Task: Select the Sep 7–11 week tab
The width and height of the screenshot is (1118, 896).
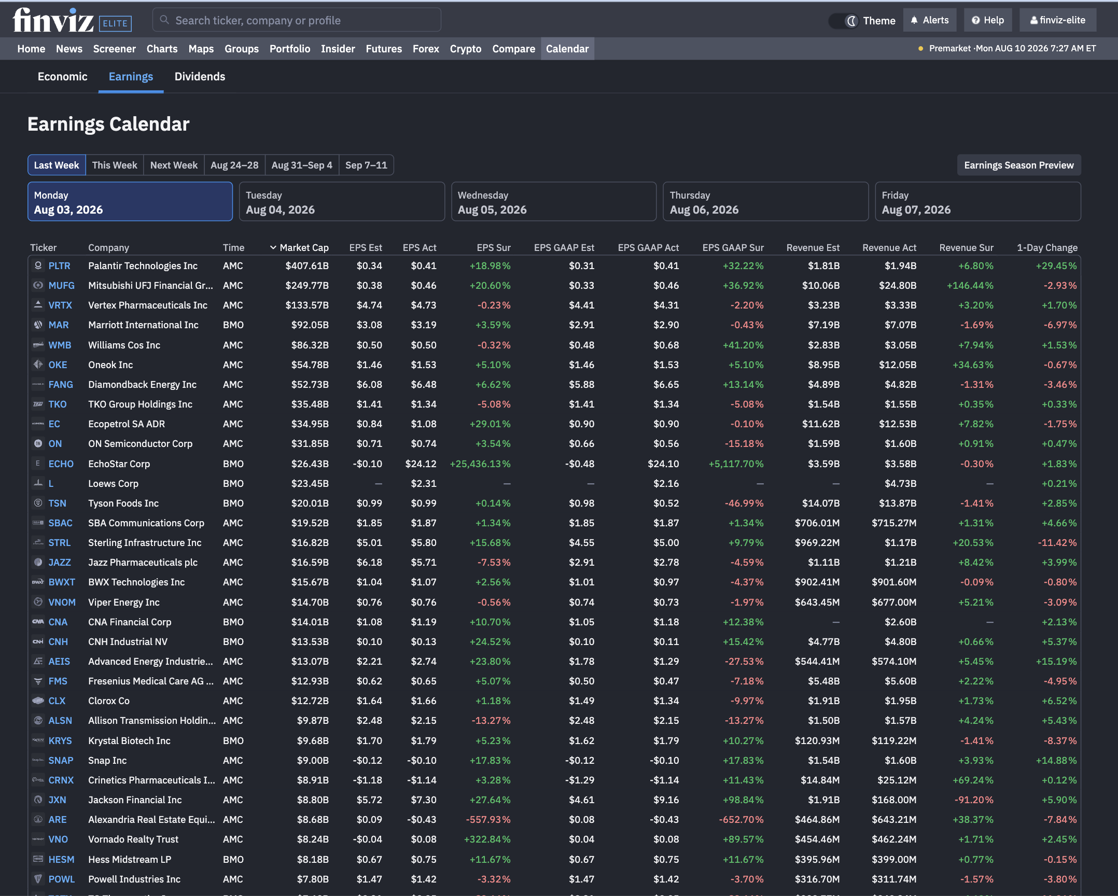Action: point(366,165)
